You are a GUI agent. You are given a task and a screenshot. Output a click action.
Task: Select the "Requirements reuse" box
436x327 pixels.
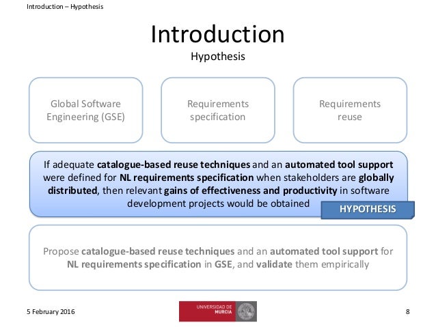(x=350, y=111)
